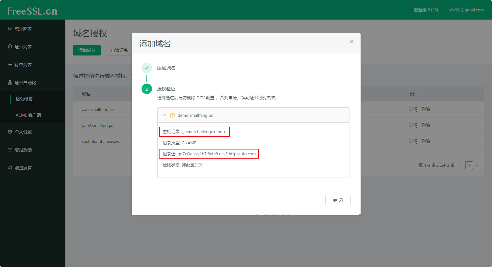Open account sfxf09@gmail.com menu
The image size is (492, 267).
pyautogui.click(x=467, y=10)
